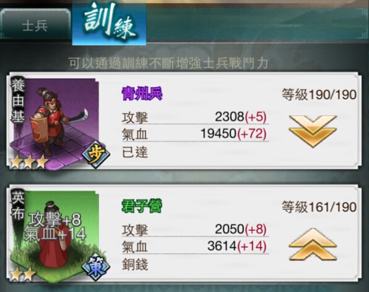Image resolution: width=369 pixels, height=292 pixels.
Task: Tap the 養由基 general name label
Action: 18,101
